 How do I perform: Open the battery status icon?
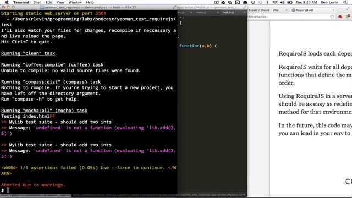[x=290, y=2]
